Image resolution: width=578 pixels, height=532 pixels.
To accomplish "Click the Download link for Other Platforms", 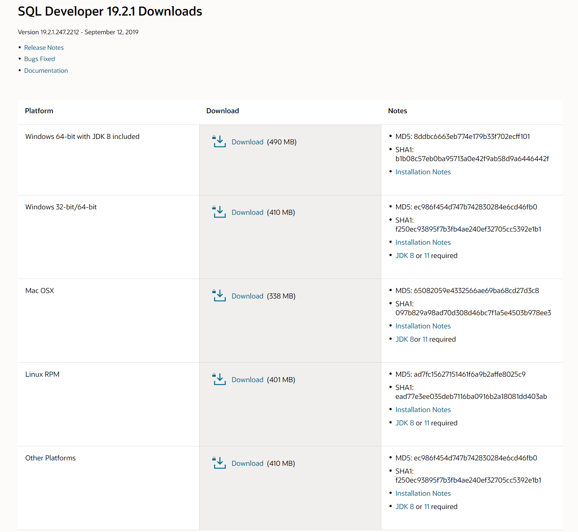I will click(248, 464).
